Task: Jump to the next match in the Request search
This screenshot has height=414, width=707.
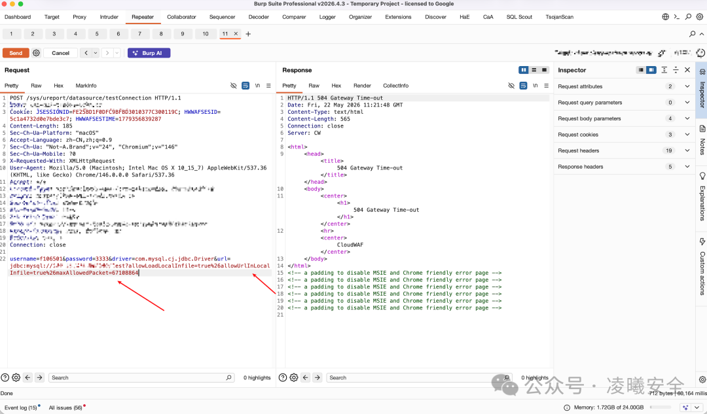Action: pyautogui.click(x=40, y=377)
